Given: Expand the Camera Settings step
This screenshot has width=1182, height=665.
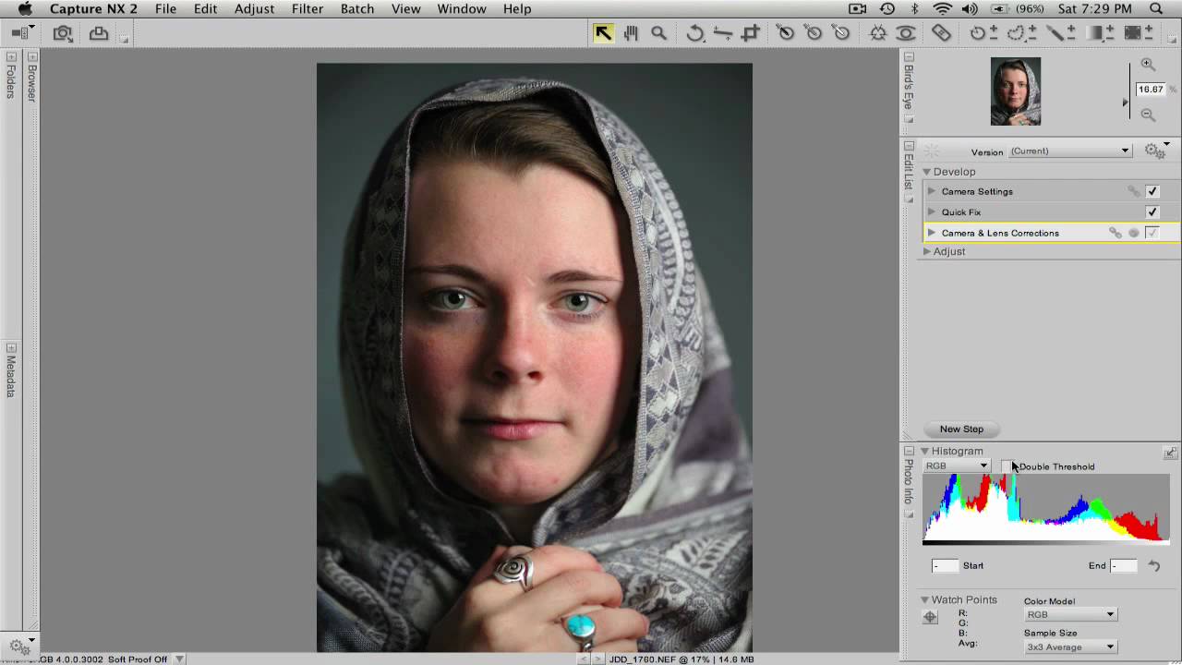Looking at the screenshot, I should tap(932, 191).
